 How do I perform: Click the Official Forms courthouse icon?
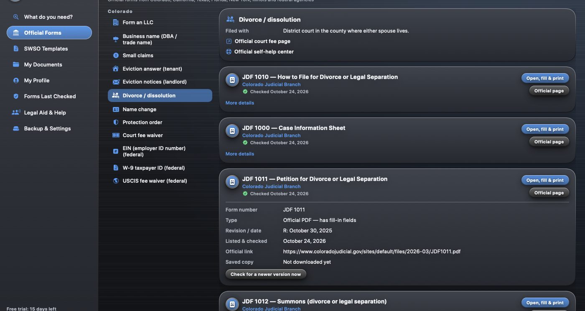[x=16, y=33]
